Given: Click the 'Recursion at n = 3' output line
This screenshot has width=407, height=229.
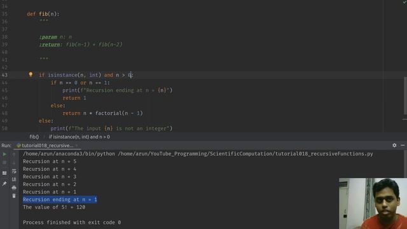Looking at the screenshot, I should pos(50,177).
